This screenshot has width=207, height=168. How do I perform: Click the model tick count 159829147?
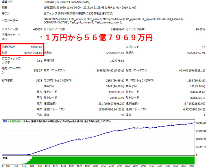tap(117, 29)
